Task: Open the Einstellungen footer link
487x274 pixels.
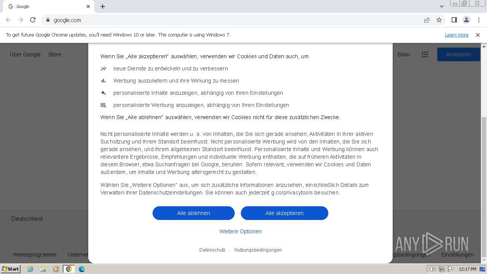Action: point(457,255)
